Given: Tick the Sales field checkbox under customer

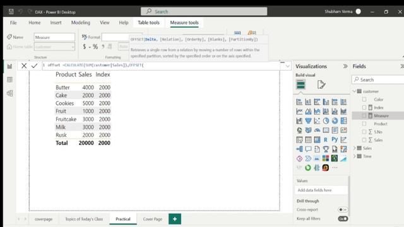Looking at the screenshot, I should point(364,140).
